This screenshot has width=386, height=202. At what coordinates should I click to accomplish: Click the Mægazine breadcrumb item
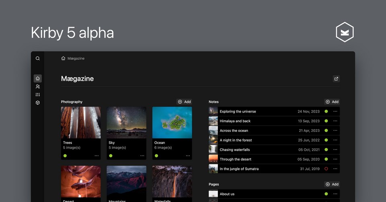(x=76, y=59)
